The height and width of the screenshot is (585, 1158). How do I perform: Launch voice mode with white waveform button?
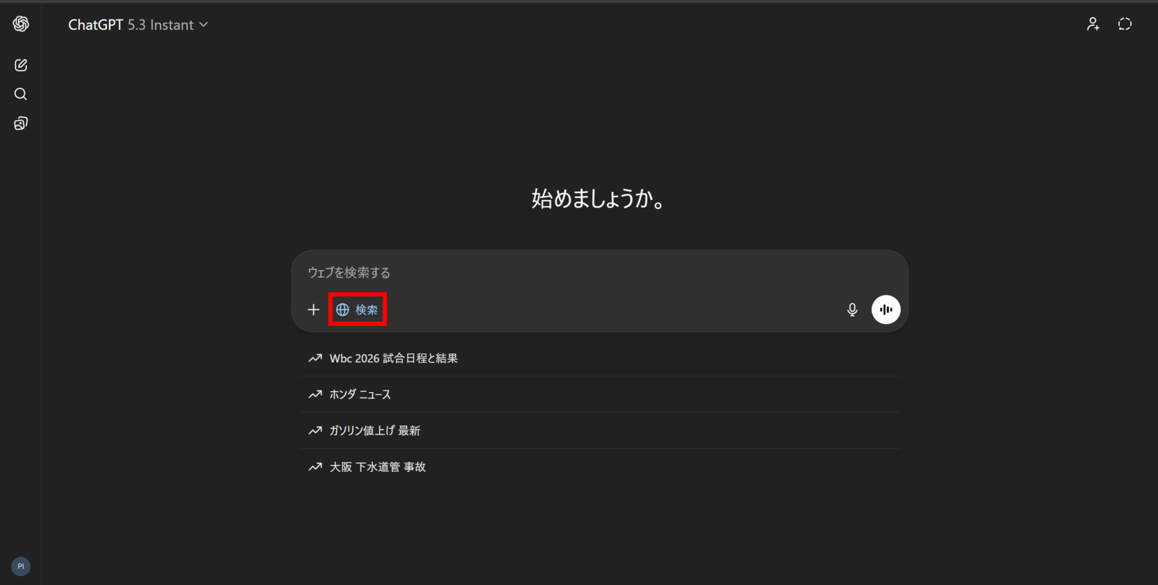pos(886,309)
